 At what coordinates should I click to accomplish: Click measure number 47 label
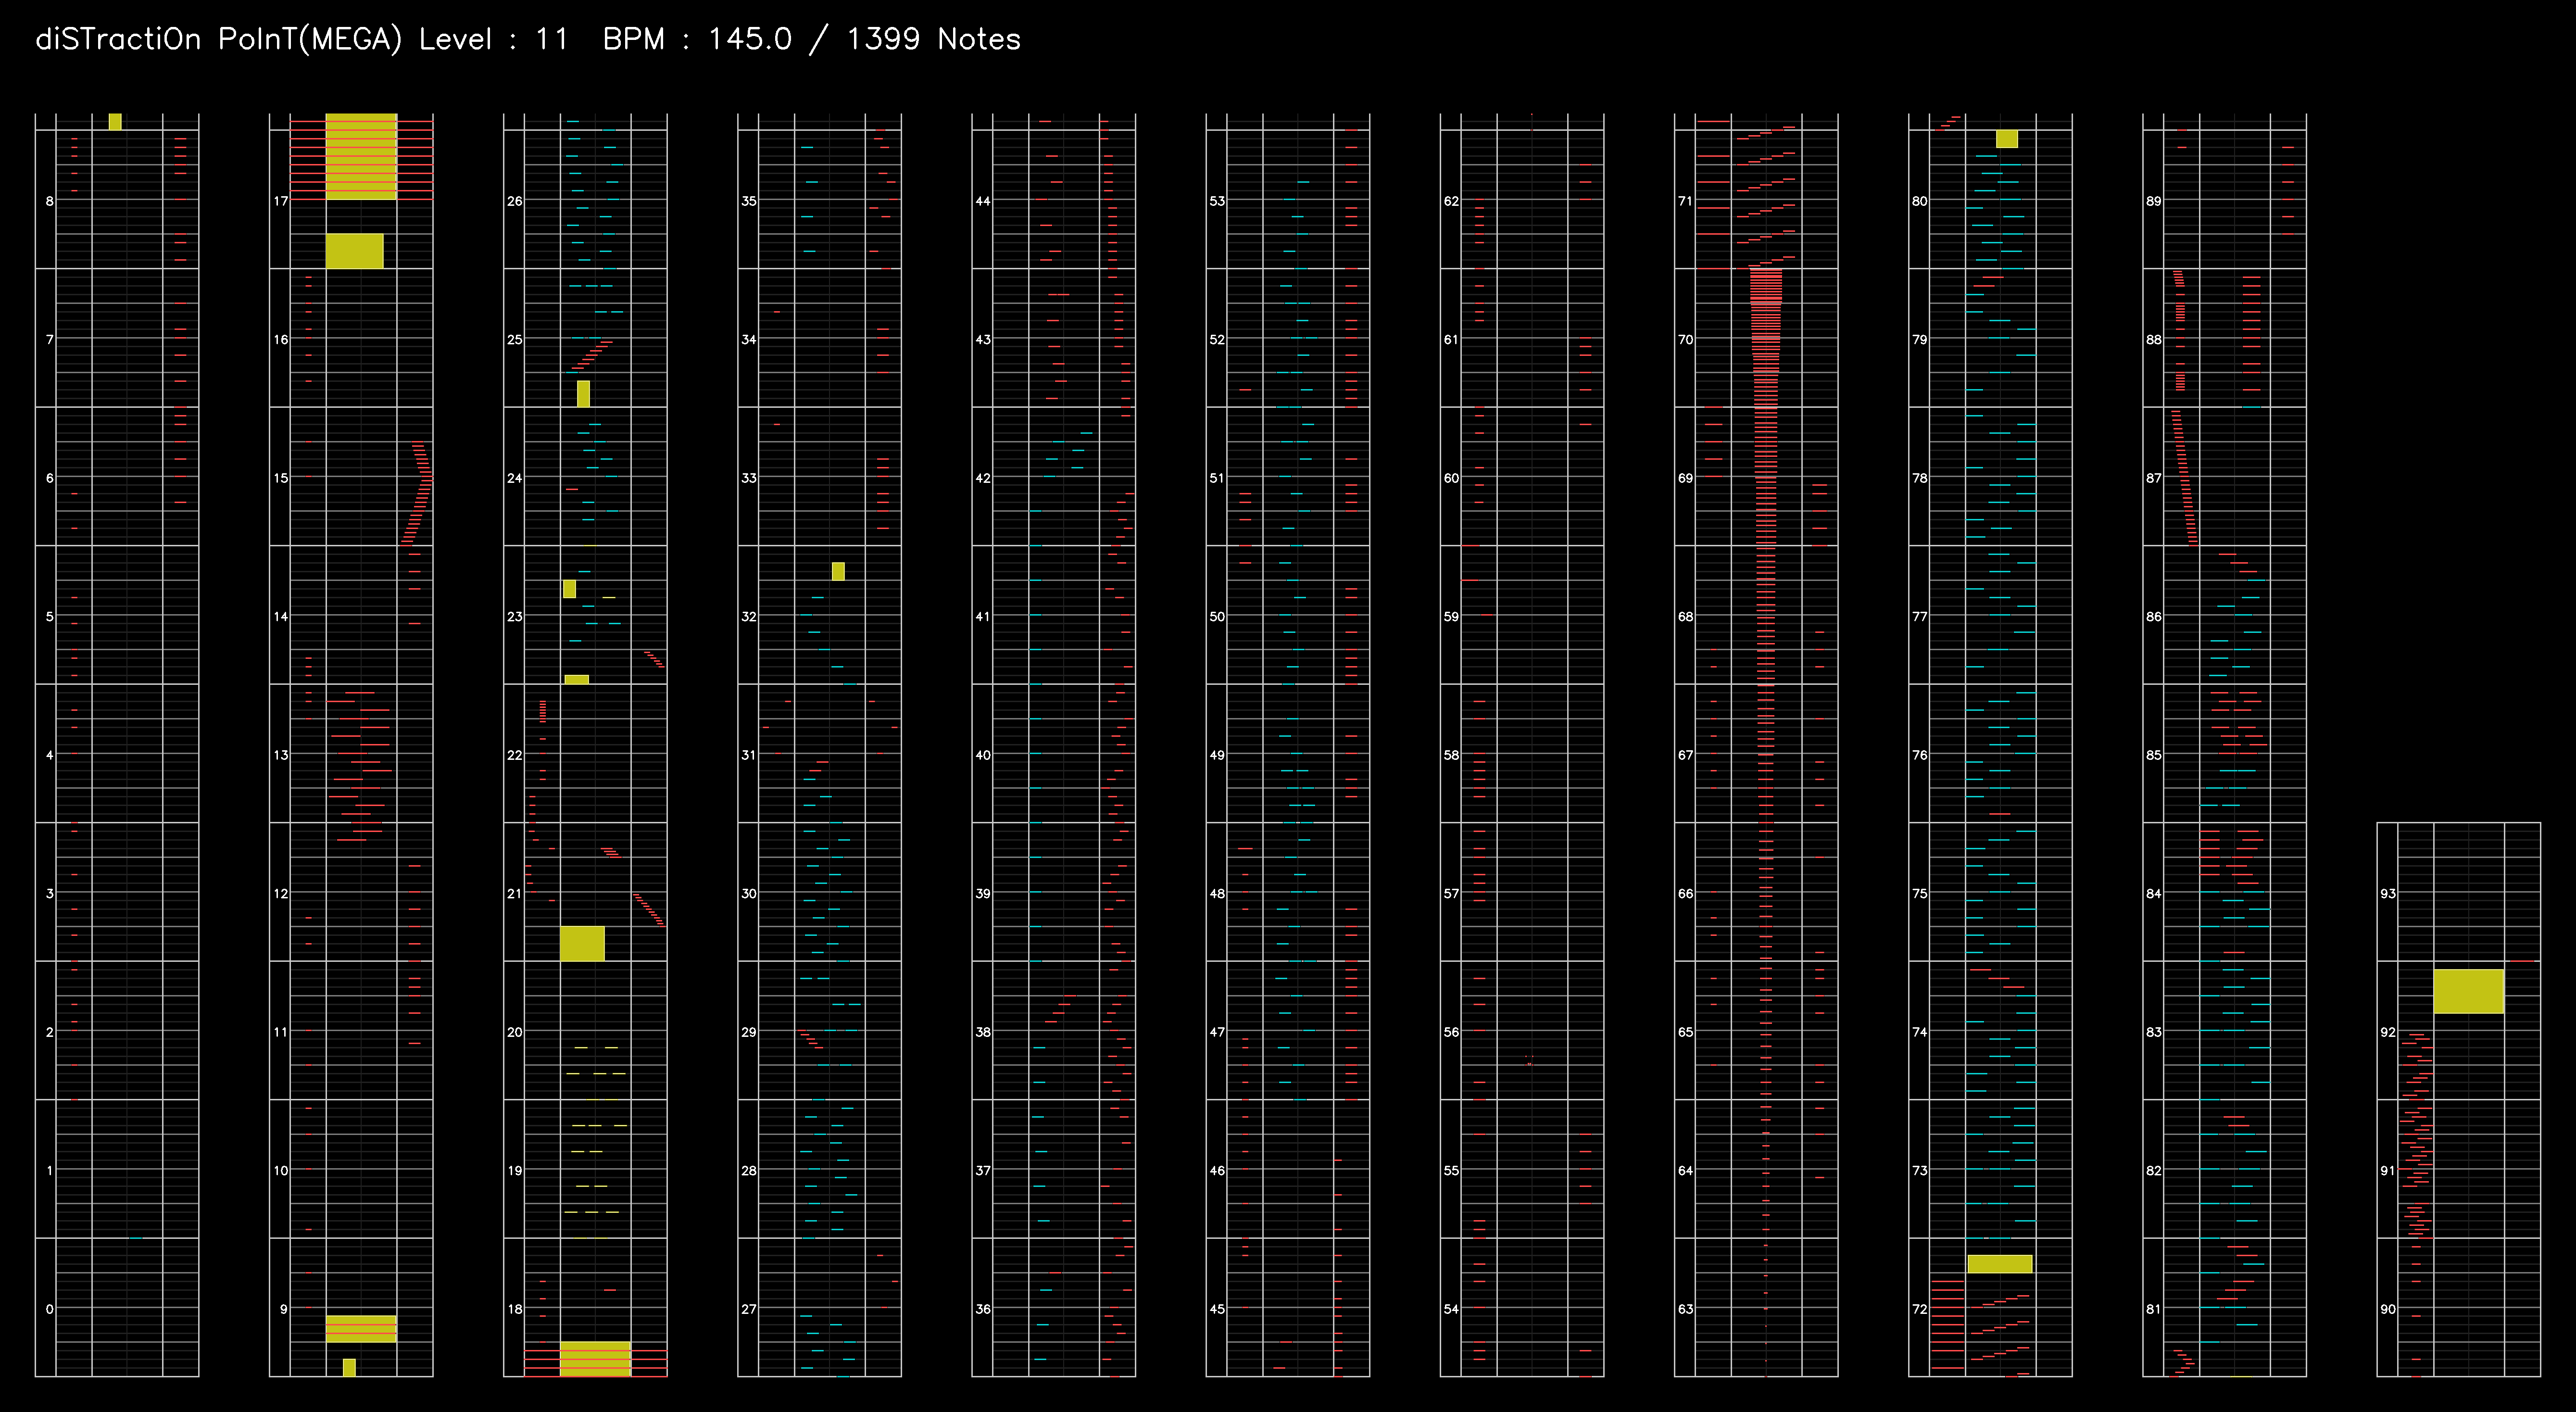pos(1217,1032)
